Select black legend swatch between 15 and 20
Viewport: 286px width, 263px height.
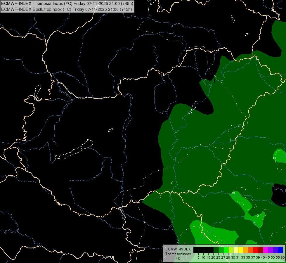(x=211, y=250)
